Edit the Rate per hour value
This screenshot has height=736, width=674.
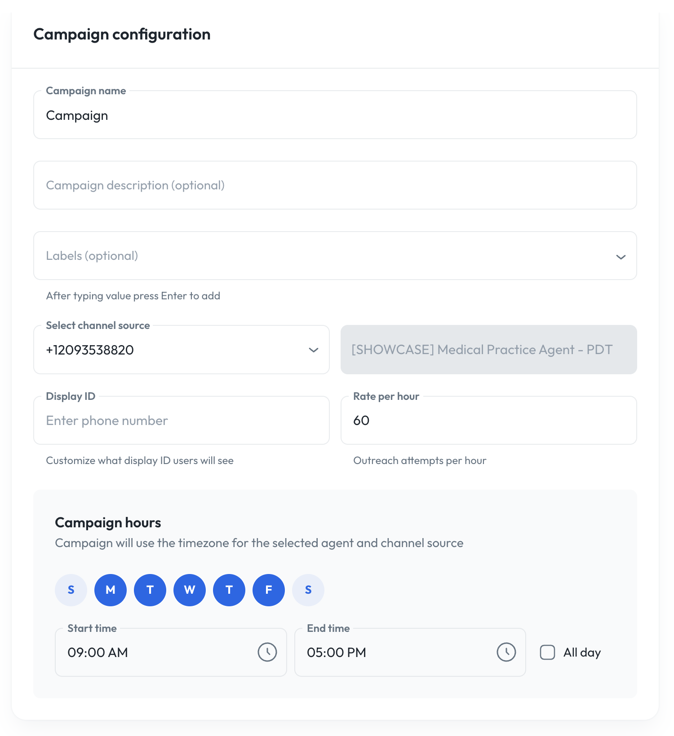click(489, 421)
